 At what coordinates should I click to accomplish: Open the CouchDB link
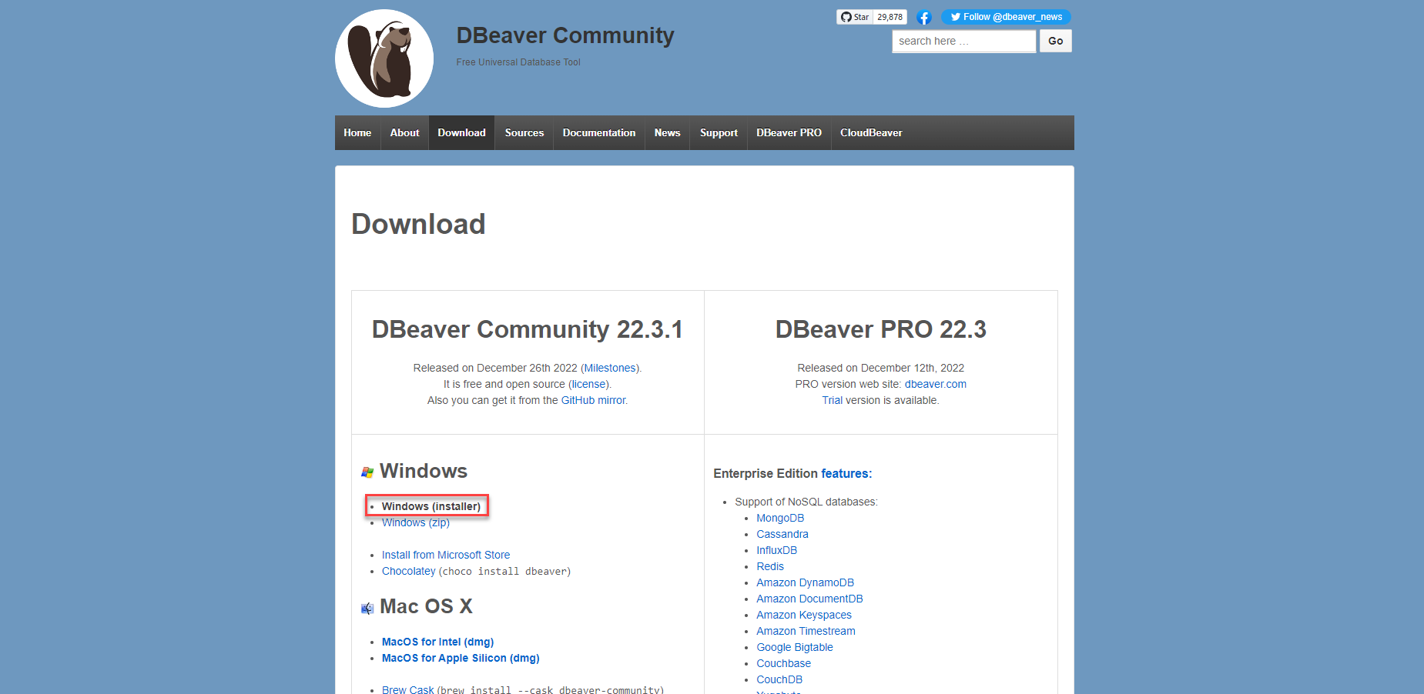[x=779, y=679]
